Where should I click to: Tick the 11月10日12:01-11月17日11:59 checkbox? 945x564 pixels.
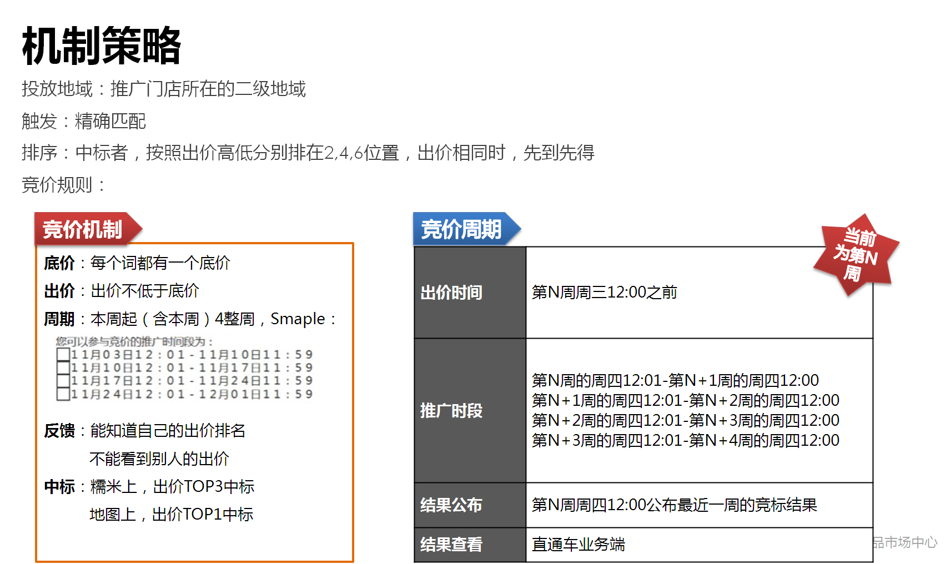click(x=63, y=367)
